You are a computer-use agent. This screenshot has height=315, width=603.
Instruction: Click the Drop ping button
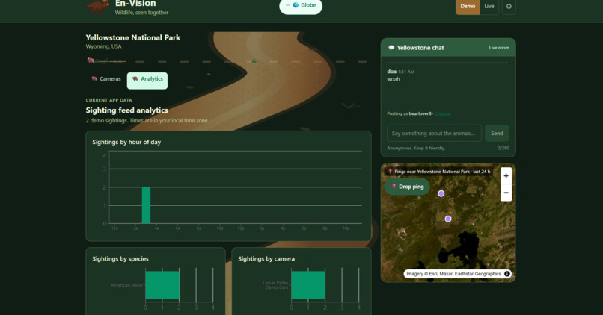pyautogui.click(x=407, y=187)
